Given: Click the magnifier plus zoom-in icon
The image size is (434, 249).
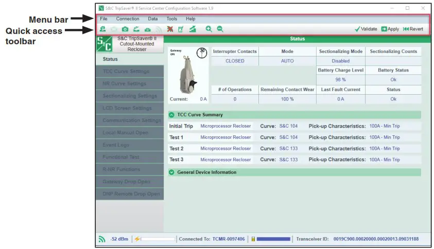Looking at the screenshot, I should [x=209, y=29].
